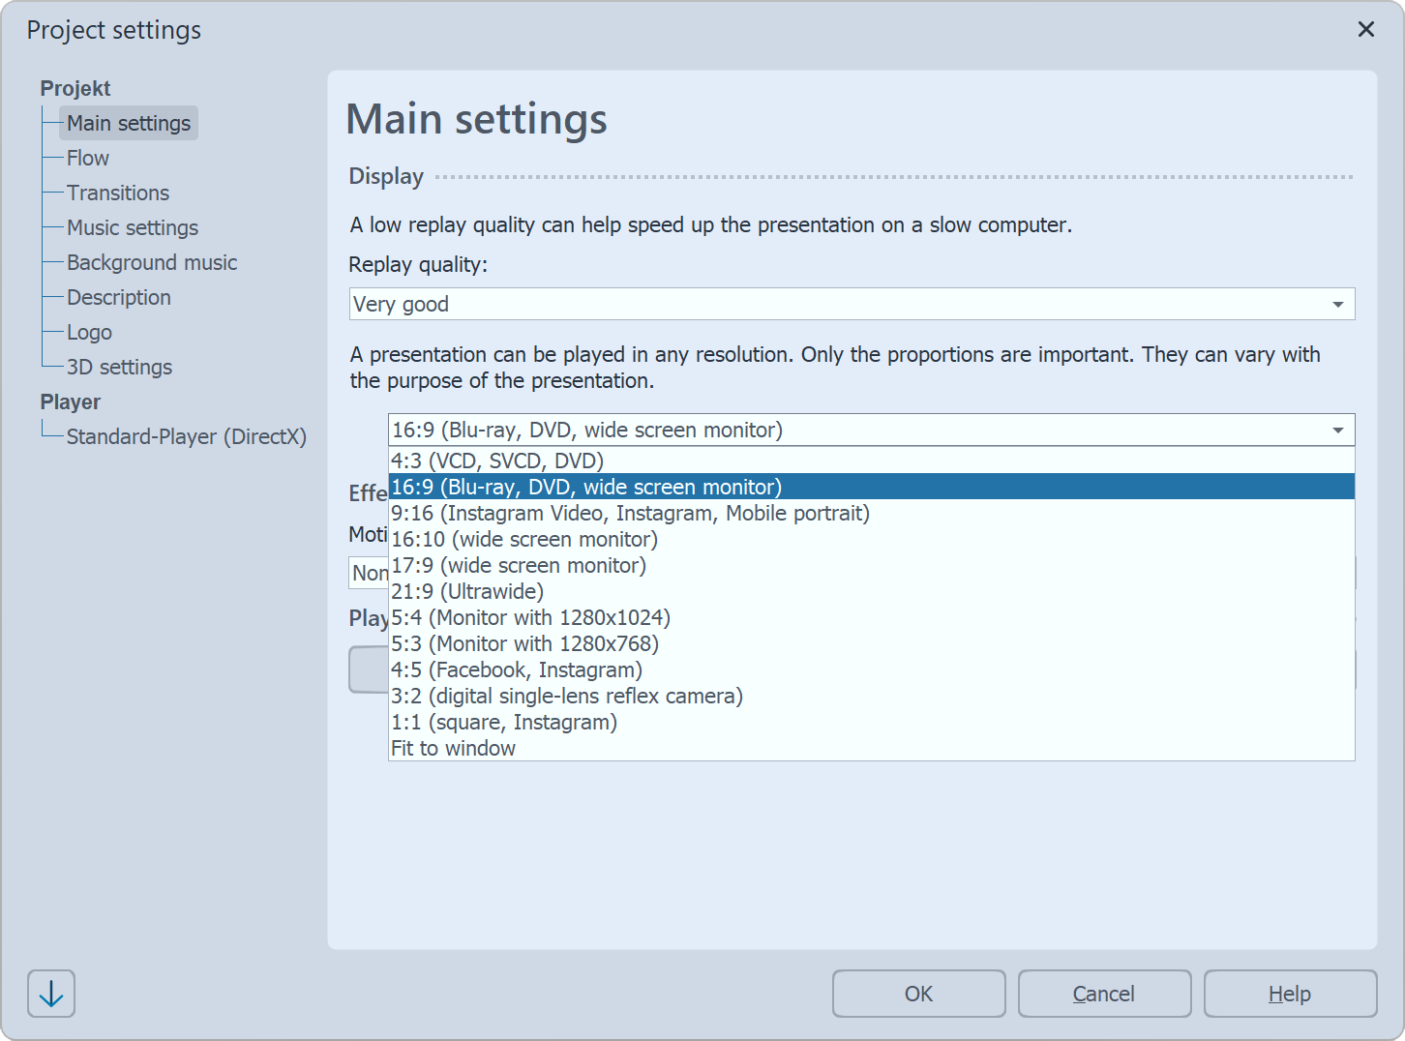
Task: Click the blue download arrow icon
Action: (x=50, y=994)
